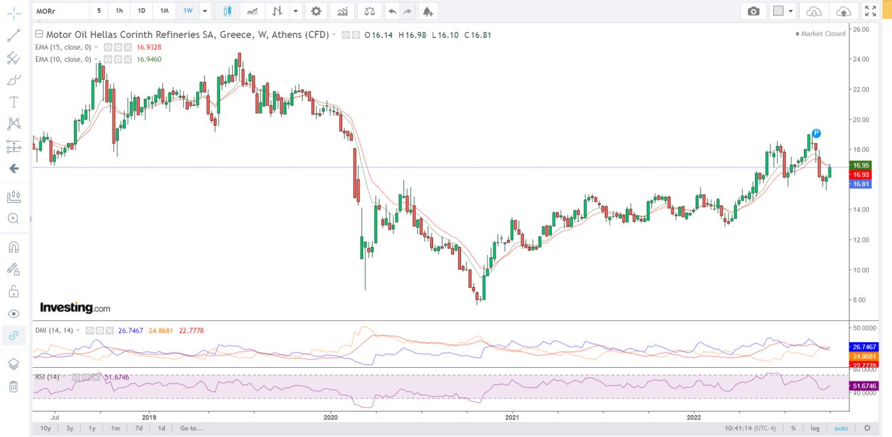
Task: Toggle log scale at bottom right
Action: pos(815,428)
